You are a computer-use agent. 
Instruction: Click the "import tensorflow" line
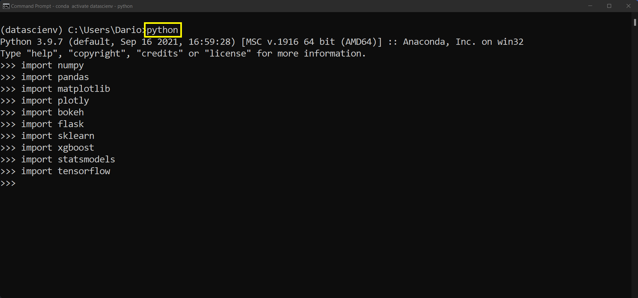click(x=65, y=171)
